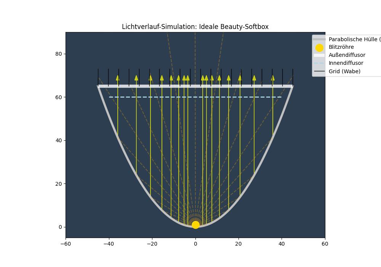Click the yellow Blitzröhre marker in the legend

tap(319, 48)
